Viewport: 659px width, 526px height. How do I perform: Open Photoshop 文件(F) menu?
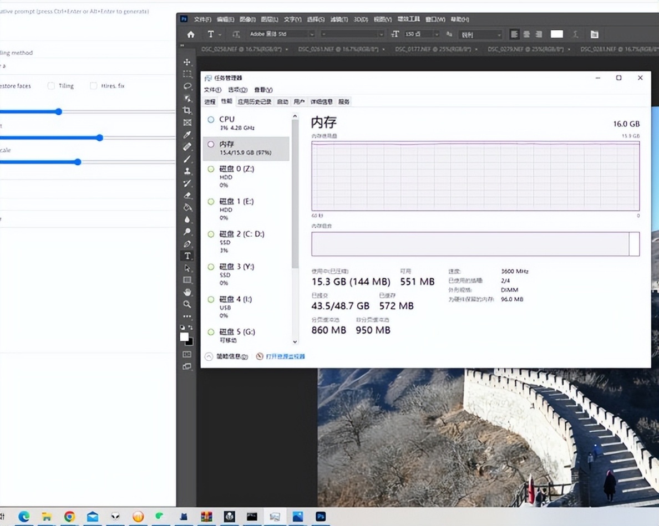tap(202, 19)
